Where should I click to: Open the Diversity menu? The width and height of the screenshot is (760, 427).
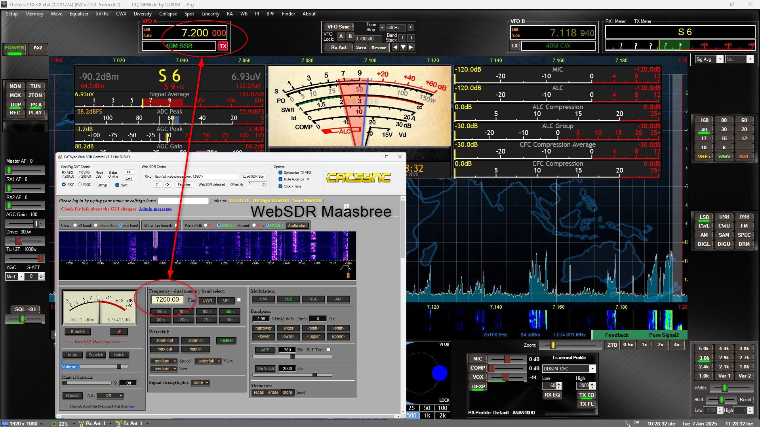point(143,14)
